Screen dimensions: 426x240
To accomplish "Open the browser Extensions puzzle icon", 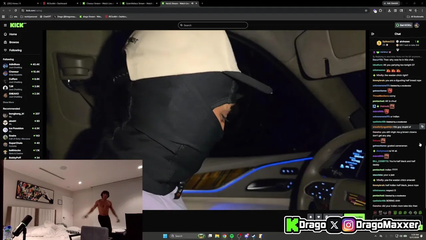I will (380, 10).
